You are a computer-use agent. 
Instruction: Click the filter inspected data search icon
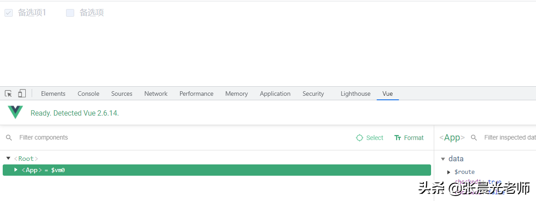pos(474,137)
